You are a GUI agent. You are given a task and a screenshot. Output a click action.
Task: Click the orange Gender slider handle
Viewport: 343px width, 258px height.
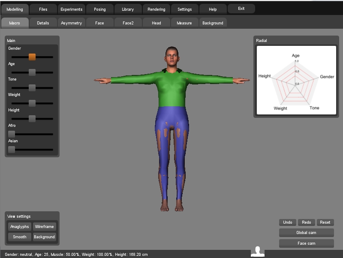(x=32, y=57)
